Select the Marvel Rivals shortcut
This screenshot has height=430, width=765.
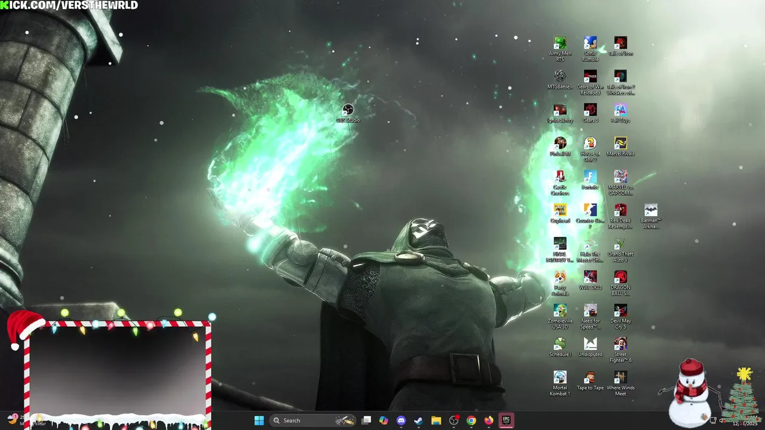tap(620, 146)
